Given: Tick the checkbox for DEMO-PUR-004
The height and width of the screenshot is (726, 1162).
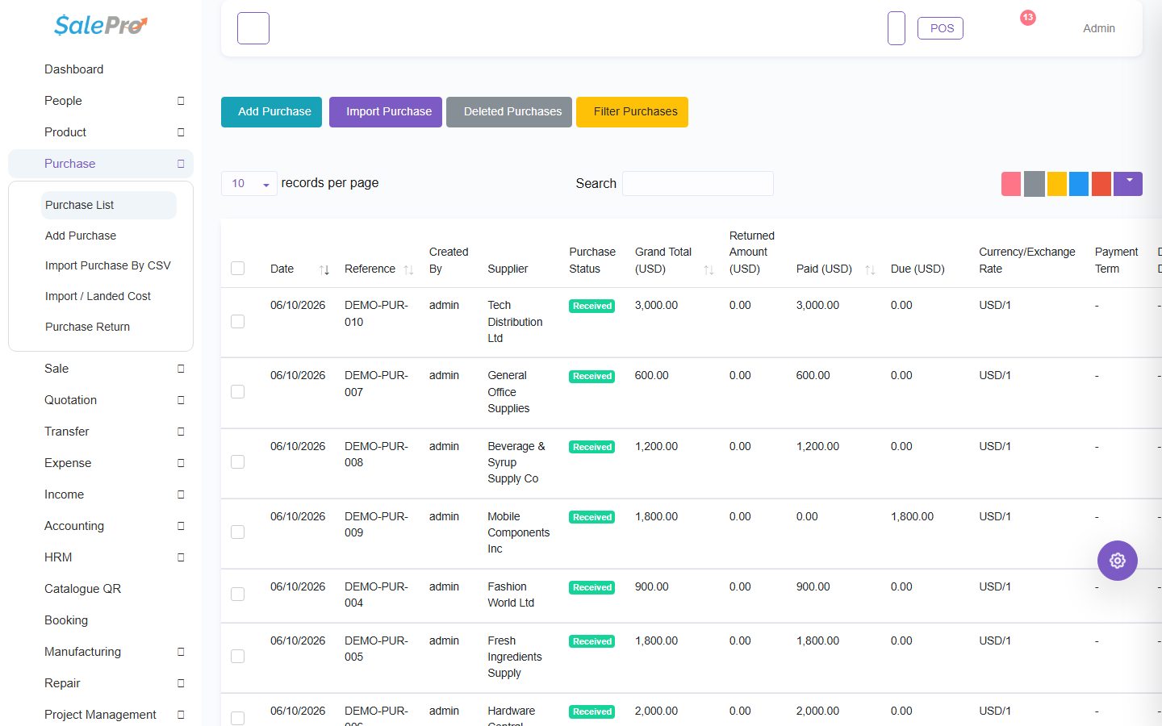Looking at the screenshot, I should click(238, 595).
